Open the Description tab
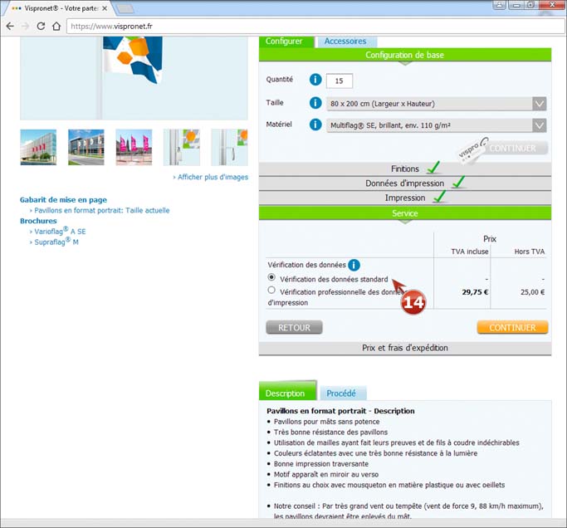This screenshot has height=528, width=567. point(287,392)
